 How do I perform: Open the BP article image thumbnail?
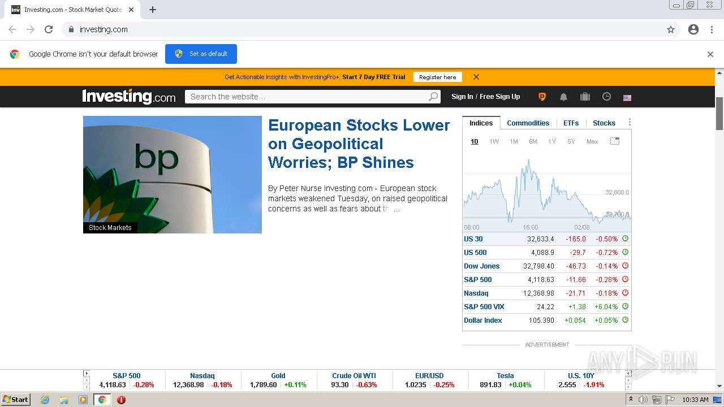pos(173,175)
